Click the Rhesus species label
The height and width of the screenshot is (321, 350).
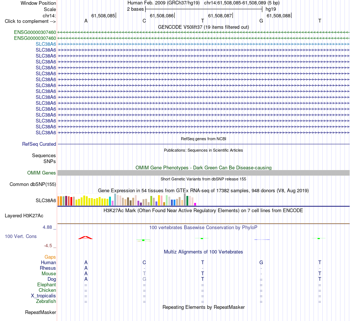[x=48, y=268]
